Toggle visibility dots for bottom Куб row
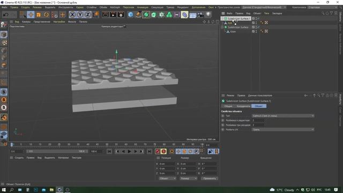Screen dimensions: 343x193 (256, 32)
